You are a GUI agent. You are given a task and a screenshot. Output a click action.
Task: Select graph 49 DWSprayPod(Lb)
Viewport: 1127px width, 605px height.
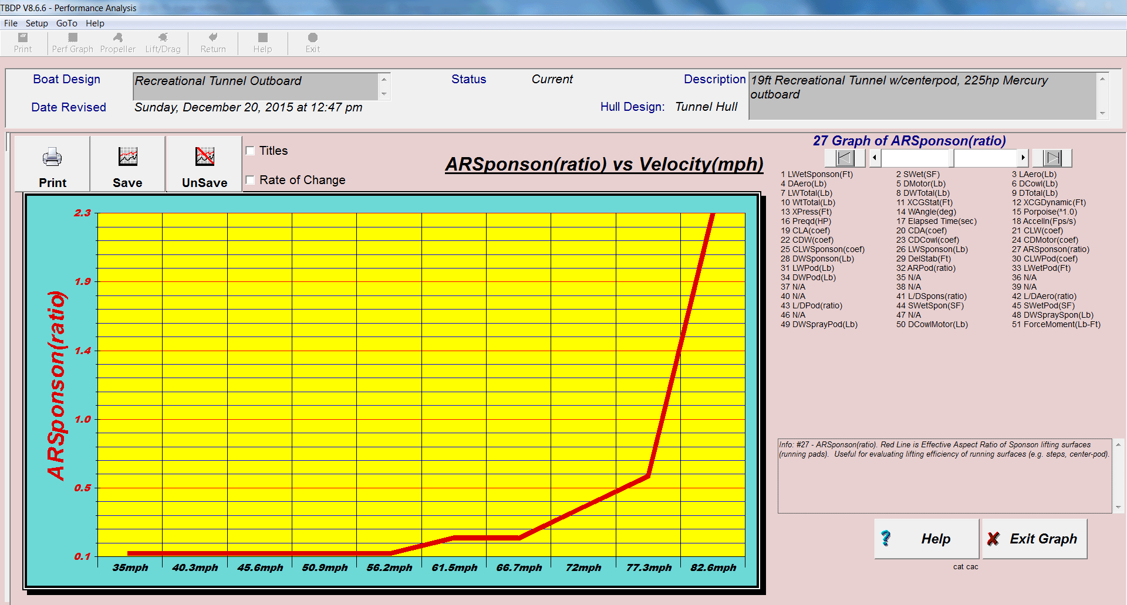(819, 324)
